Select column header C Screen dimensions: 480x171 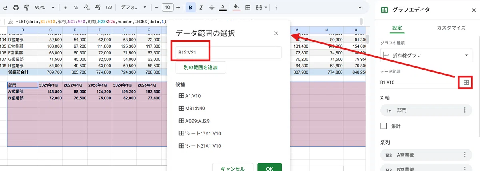[x=50, y=30]
